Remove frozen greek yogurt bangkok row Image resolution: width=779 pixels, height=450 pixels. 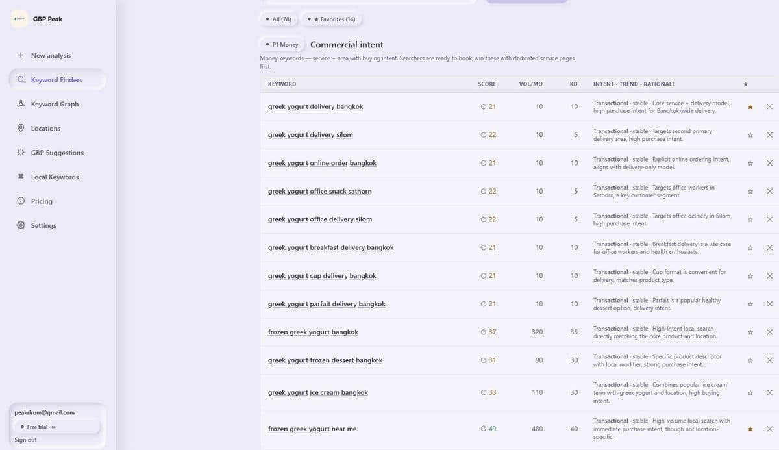(x=769, y=332)
